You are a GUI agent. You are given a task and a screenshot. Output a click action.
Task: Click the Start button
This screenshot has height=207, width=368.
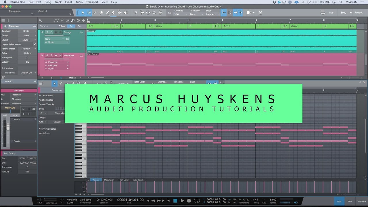331,13
